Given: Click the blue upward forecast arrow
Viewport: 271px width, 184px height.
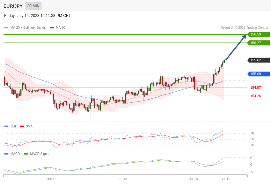Looking at the screenshot, I should (x=236, y=47).
